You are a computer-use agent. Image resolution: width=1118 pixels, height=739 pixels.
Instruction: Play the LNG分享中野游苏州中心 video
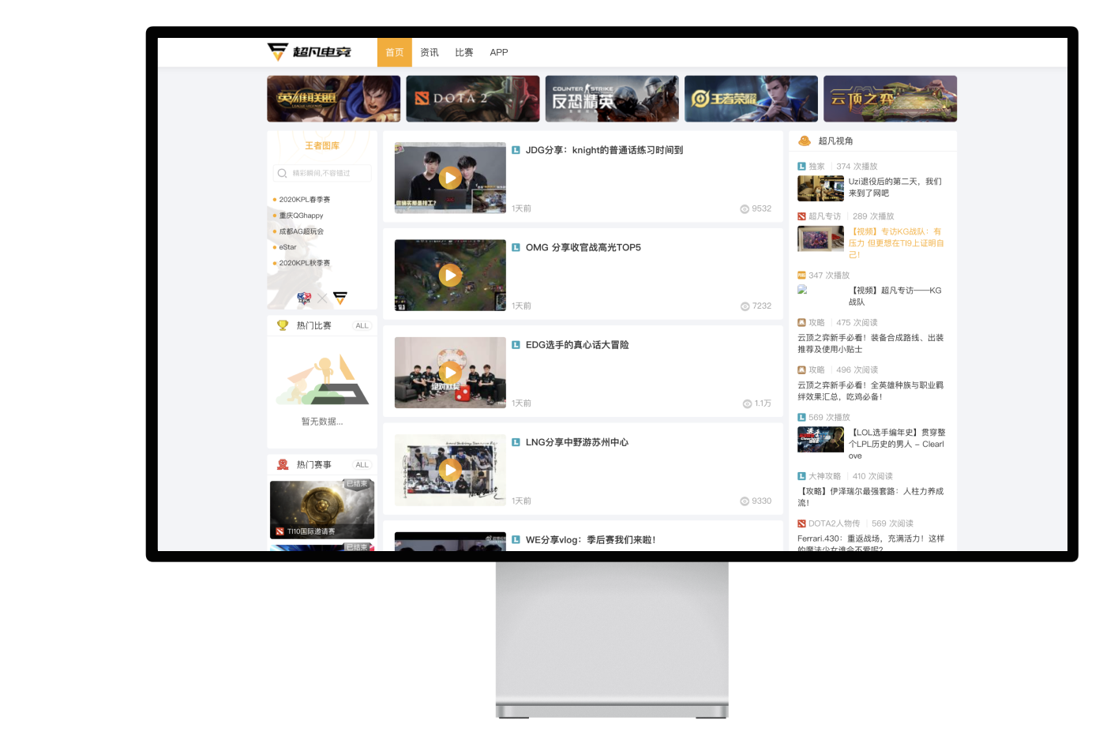(450, 470)
